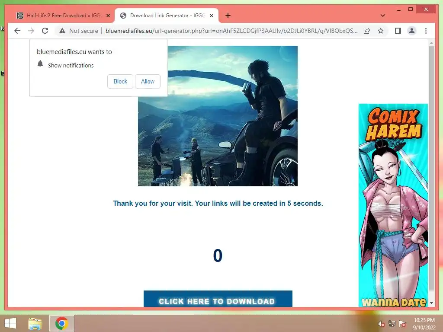Maximize the Chrome window
The width and height of the screenshot is (443, 332).
[411, 10]
